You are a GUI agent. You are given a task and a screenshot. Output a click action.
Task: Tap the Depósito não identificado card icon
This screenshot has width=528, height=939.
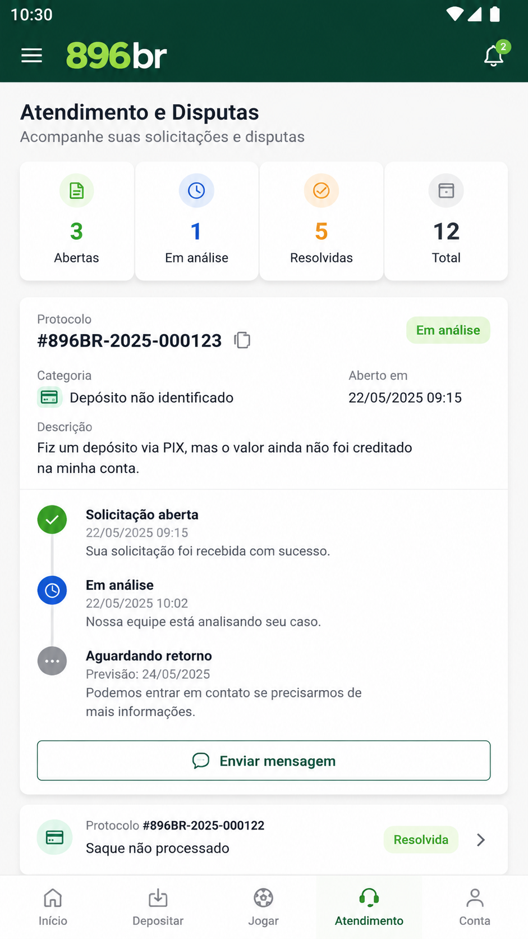49,398
